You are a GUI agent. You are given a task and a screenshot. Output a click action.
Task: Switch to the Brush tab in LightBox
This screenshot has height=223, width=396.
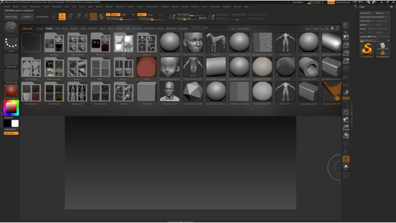[x=65, y=28]
